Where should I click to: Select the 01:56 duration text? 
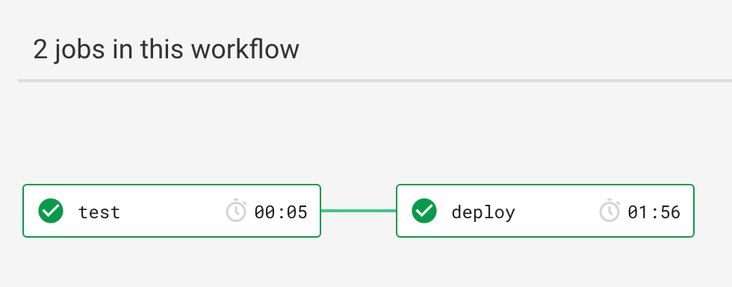654,212
